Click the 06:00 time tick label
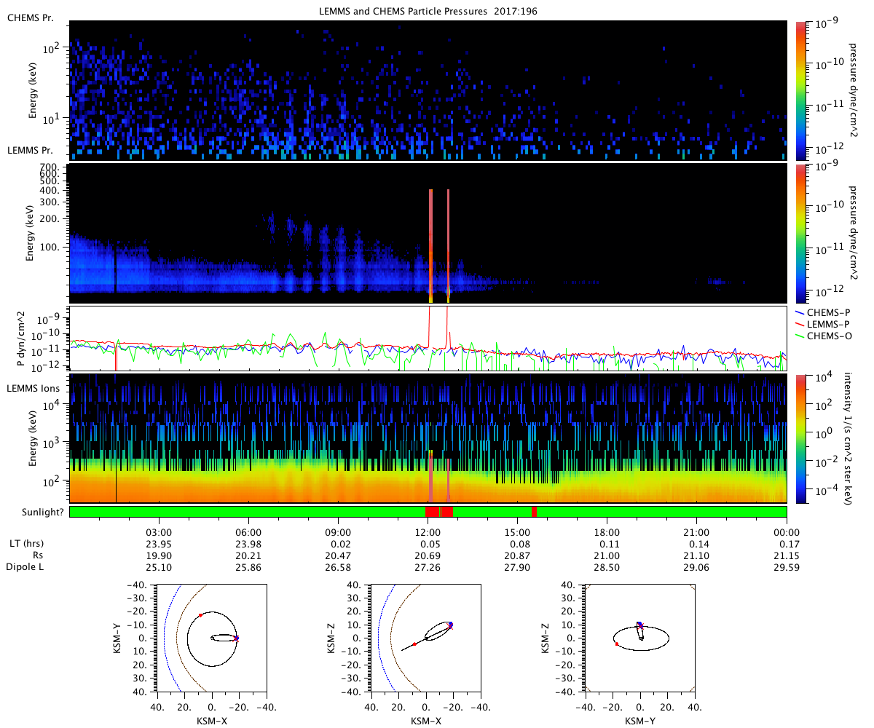The height and width of the screenshot is (728, 874). pos(249,532)
